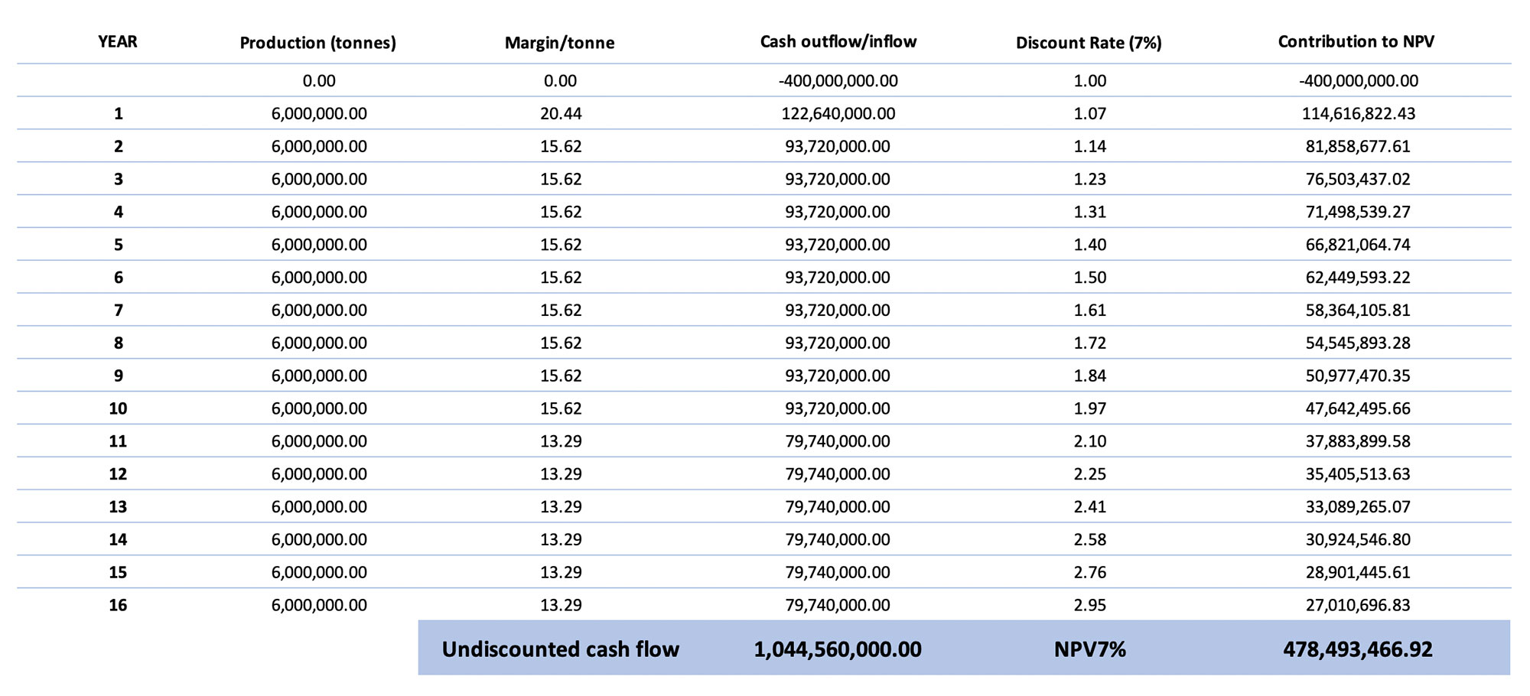Viewport: 1530px width, 696px height.
Task: Click the Discount Rate (7%) header
Action: point(1089,43)
